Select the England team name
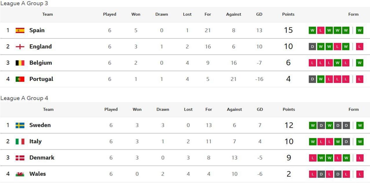Viewport: 370px width, 183px height. pos(40,47)
